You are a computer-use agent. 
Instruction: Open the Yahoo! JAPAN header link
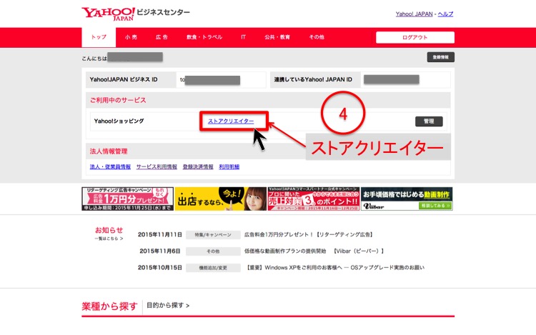pos(414,14)
